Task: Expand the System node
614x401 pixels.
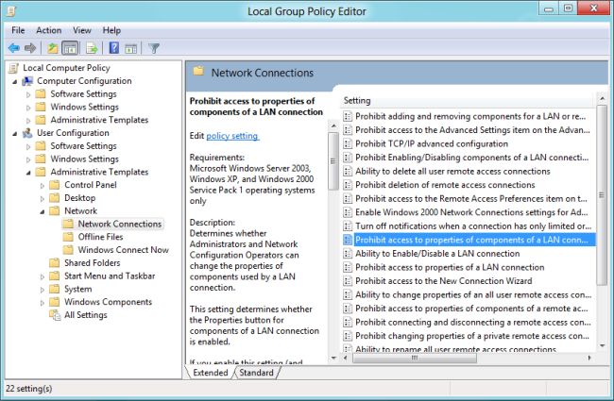Action: click(x=43, y=290)
